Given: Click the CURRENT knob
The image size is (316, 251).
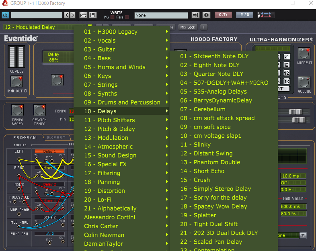Looking at the screenshot, I should (x=304, y=54).
